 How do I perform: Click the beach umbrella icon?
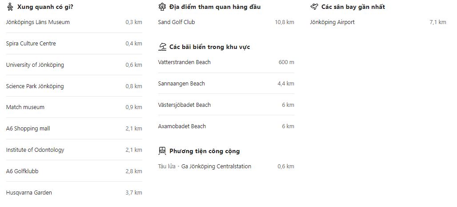pyautogui.click(x=162, y=47)
